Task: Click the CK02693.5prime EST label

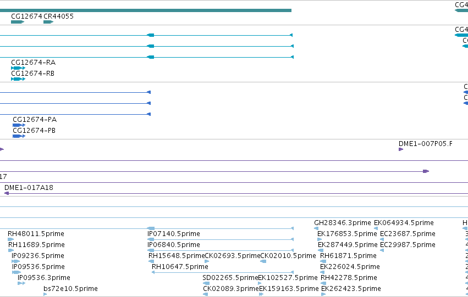Action: [x=233, y=256]
